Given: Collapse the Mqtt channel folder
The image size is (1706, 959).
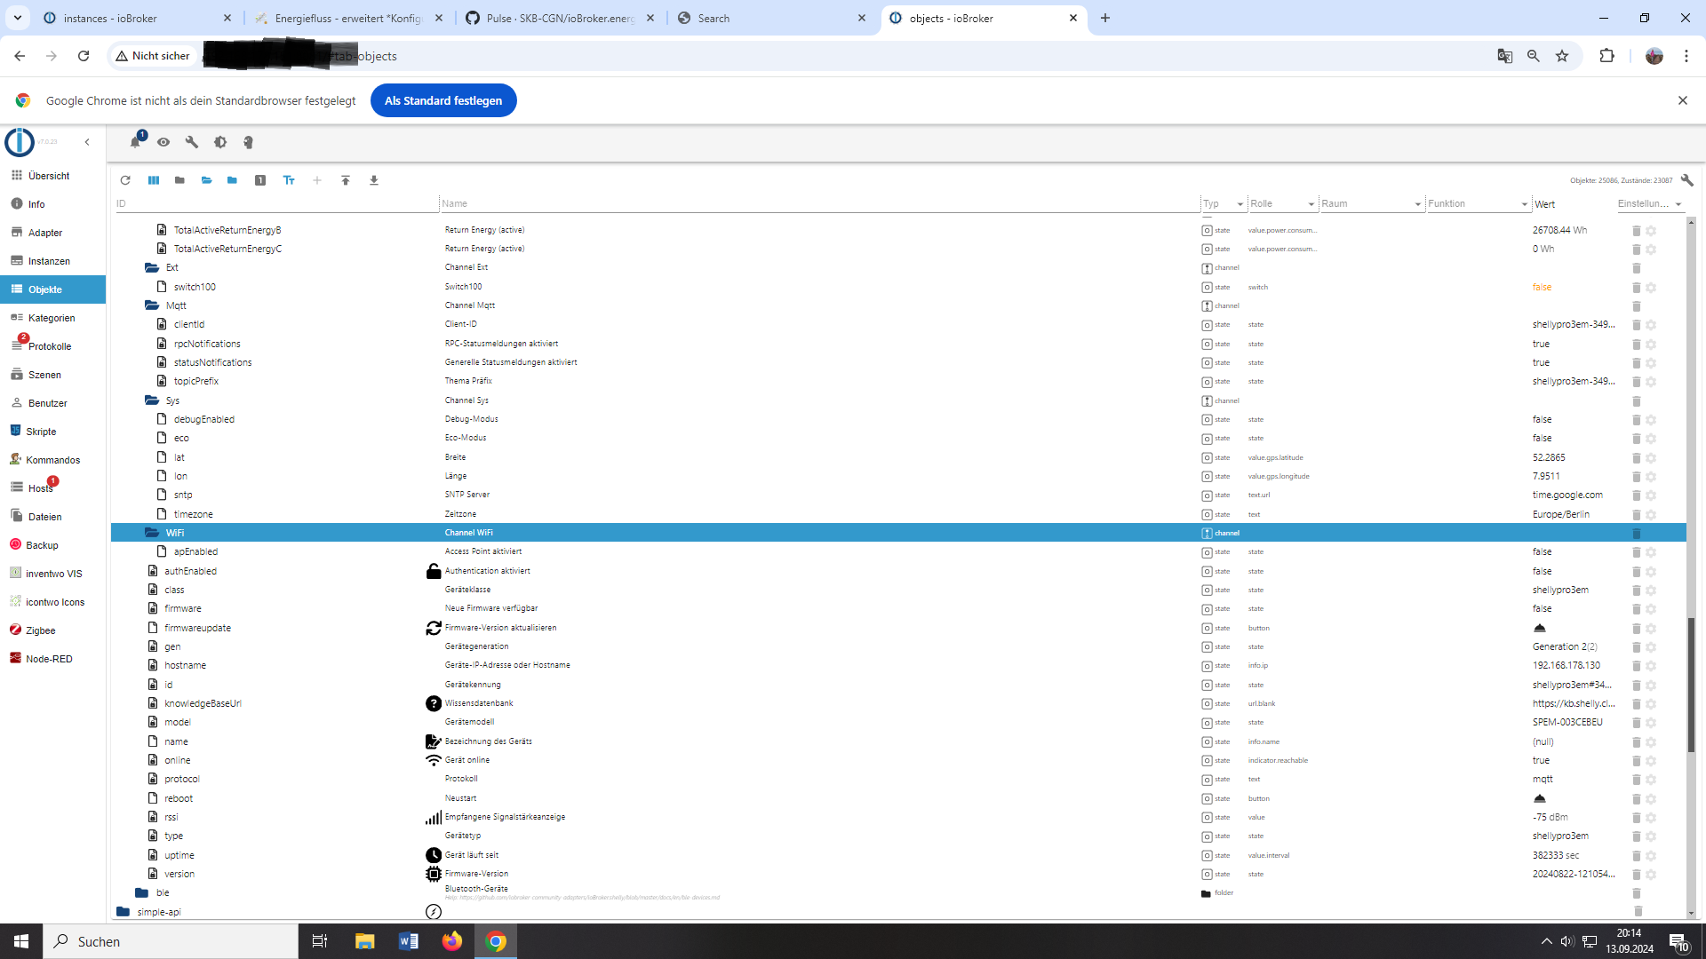Looking at the screenshot, I should click(x=152, y=305).
